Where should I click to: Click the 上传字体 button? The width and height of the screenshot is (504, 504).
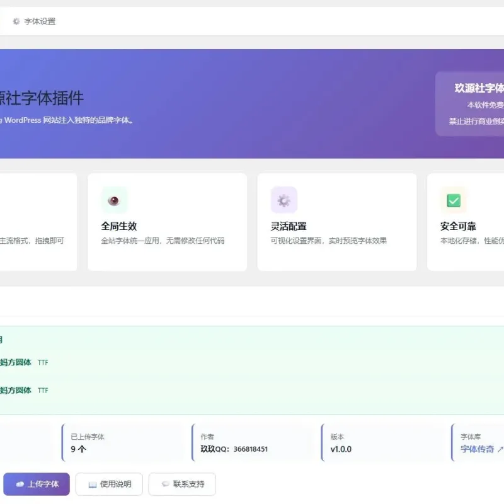point(37,484)
